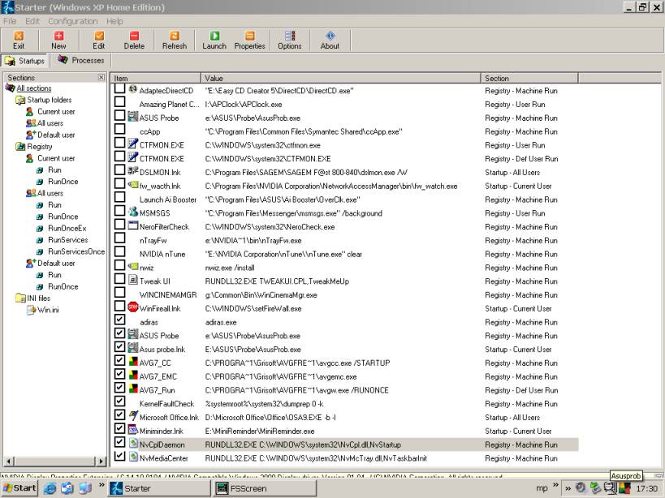Viewport: 665px width, 498px height.
Task: Check the WinFireall.lnk entry checkbox
Action: (120, 308)
